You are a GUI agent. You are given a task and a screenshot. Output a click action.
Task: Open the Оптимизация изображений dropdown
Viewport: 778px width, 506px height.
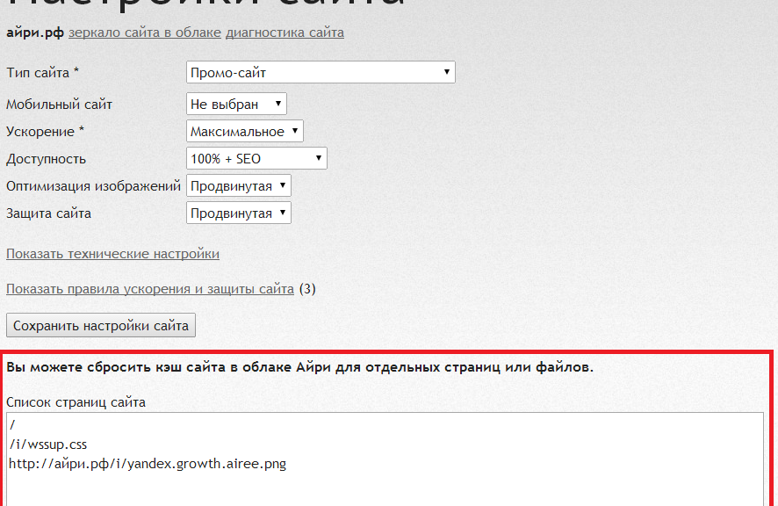(x=239, y=186)
